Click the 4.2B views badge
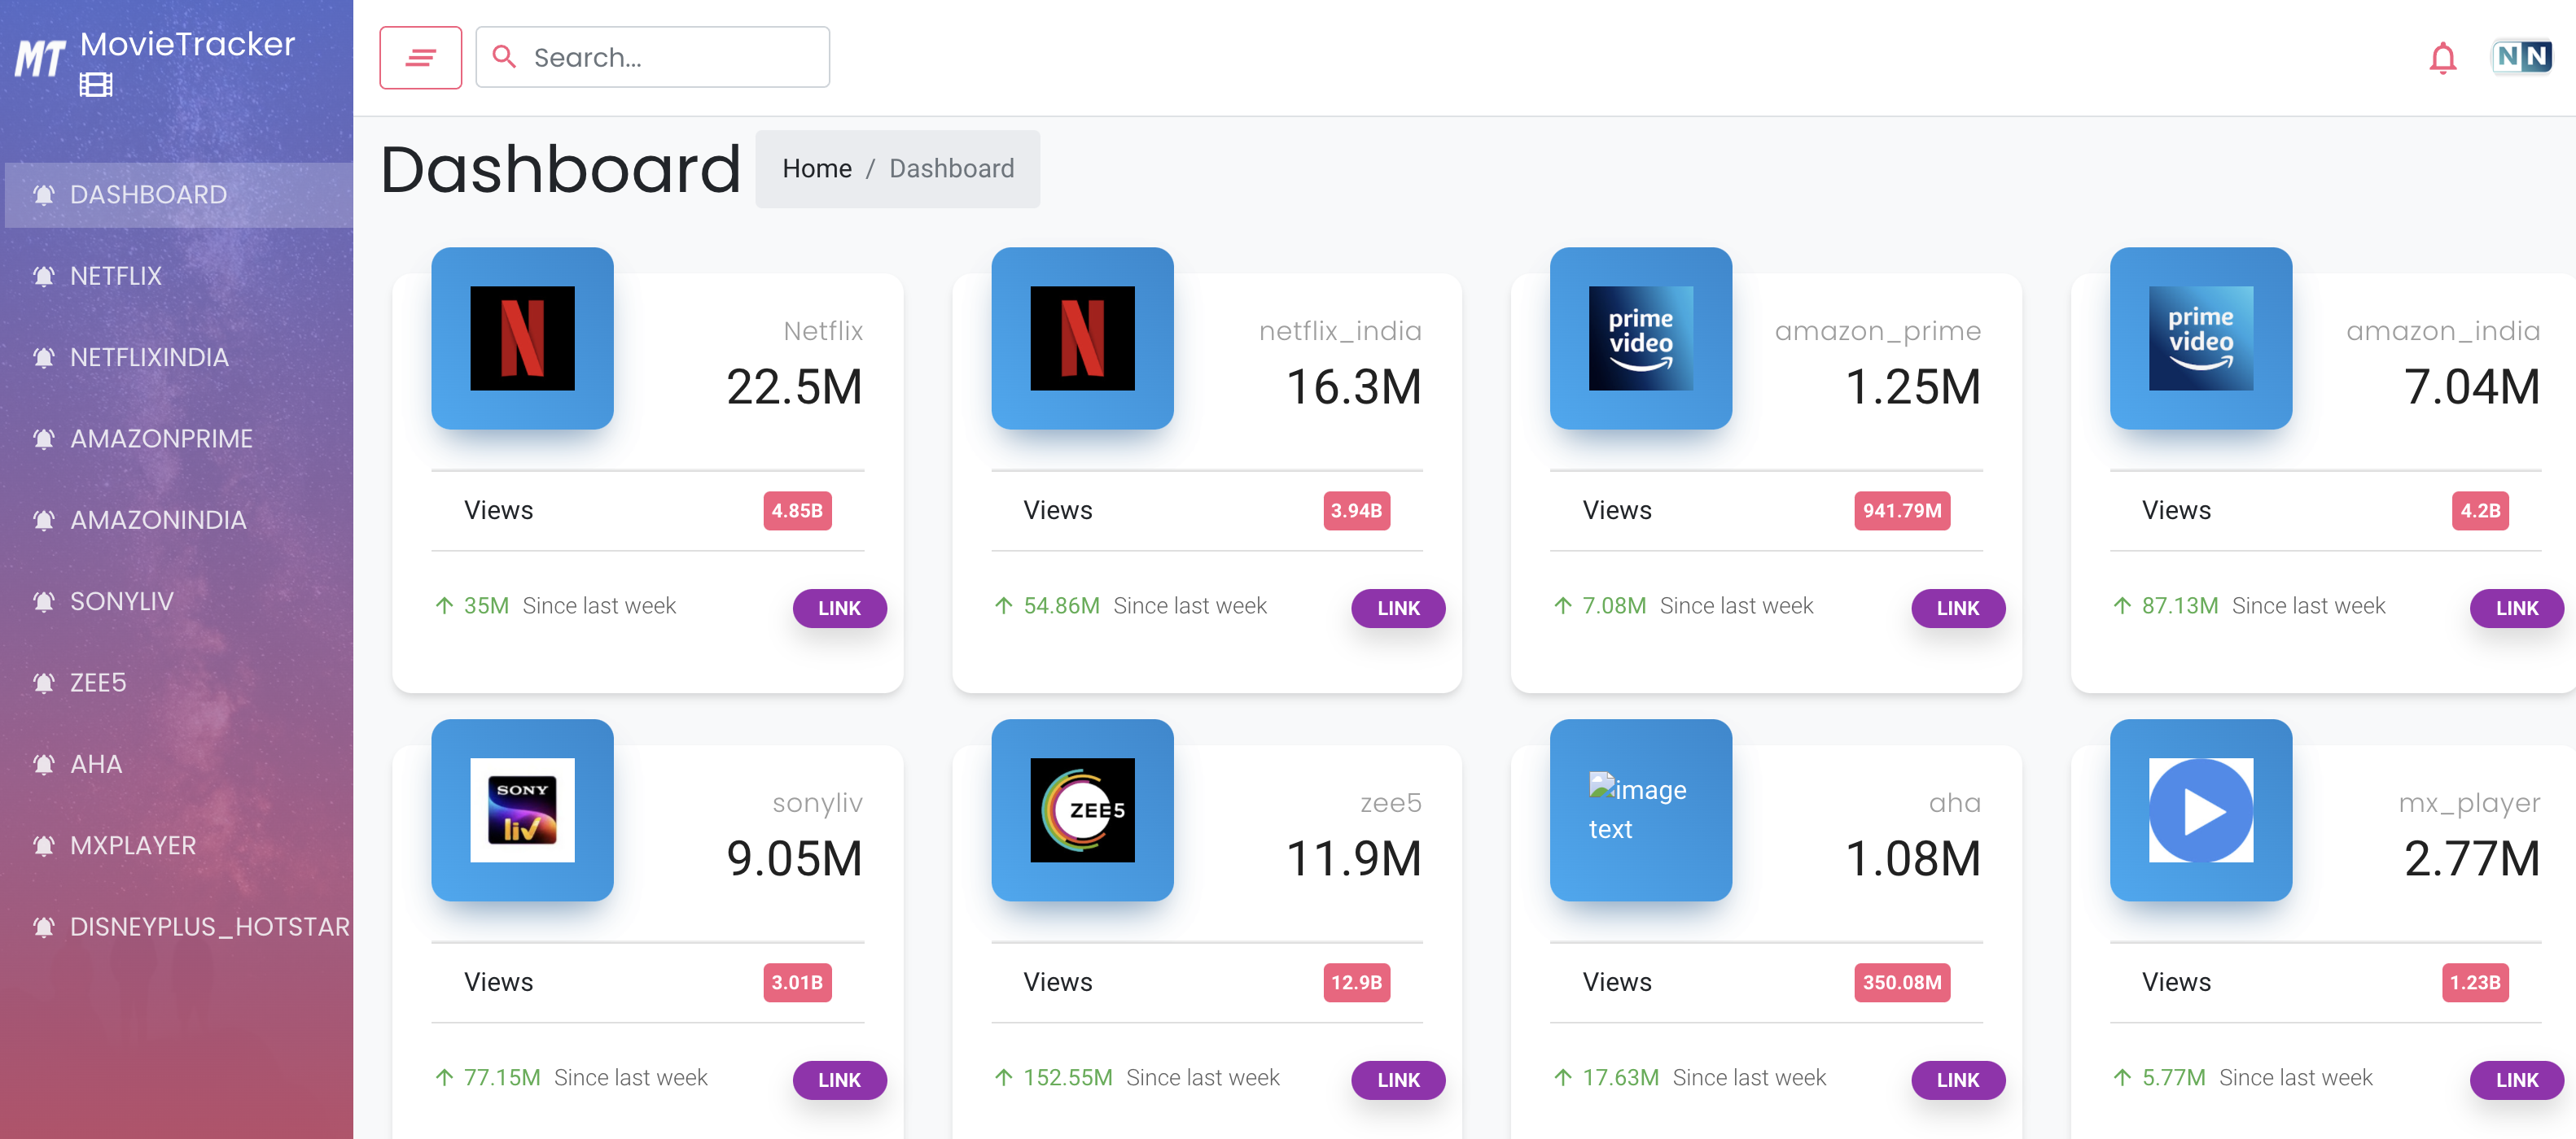 tap(2480, 511)
